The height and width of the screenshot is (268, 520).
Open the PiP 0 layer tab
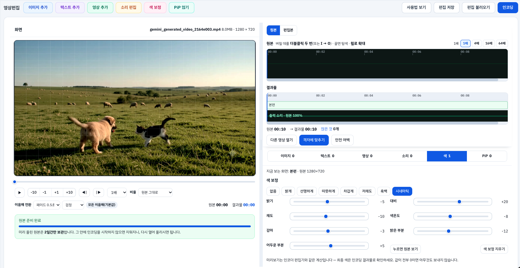(x=487, y=156)
